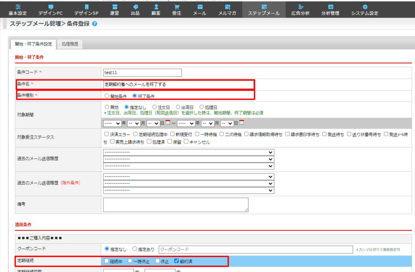
Task: Check the 発送待ち checkbox
Action: click(324, 134)
